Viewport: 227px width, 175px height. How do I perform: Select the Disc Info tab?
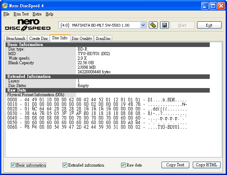[x=60, y=38]
